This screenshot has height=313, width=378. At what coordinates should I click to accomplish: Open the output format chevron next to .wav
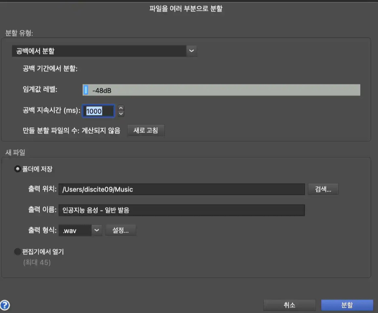[96, 230]
